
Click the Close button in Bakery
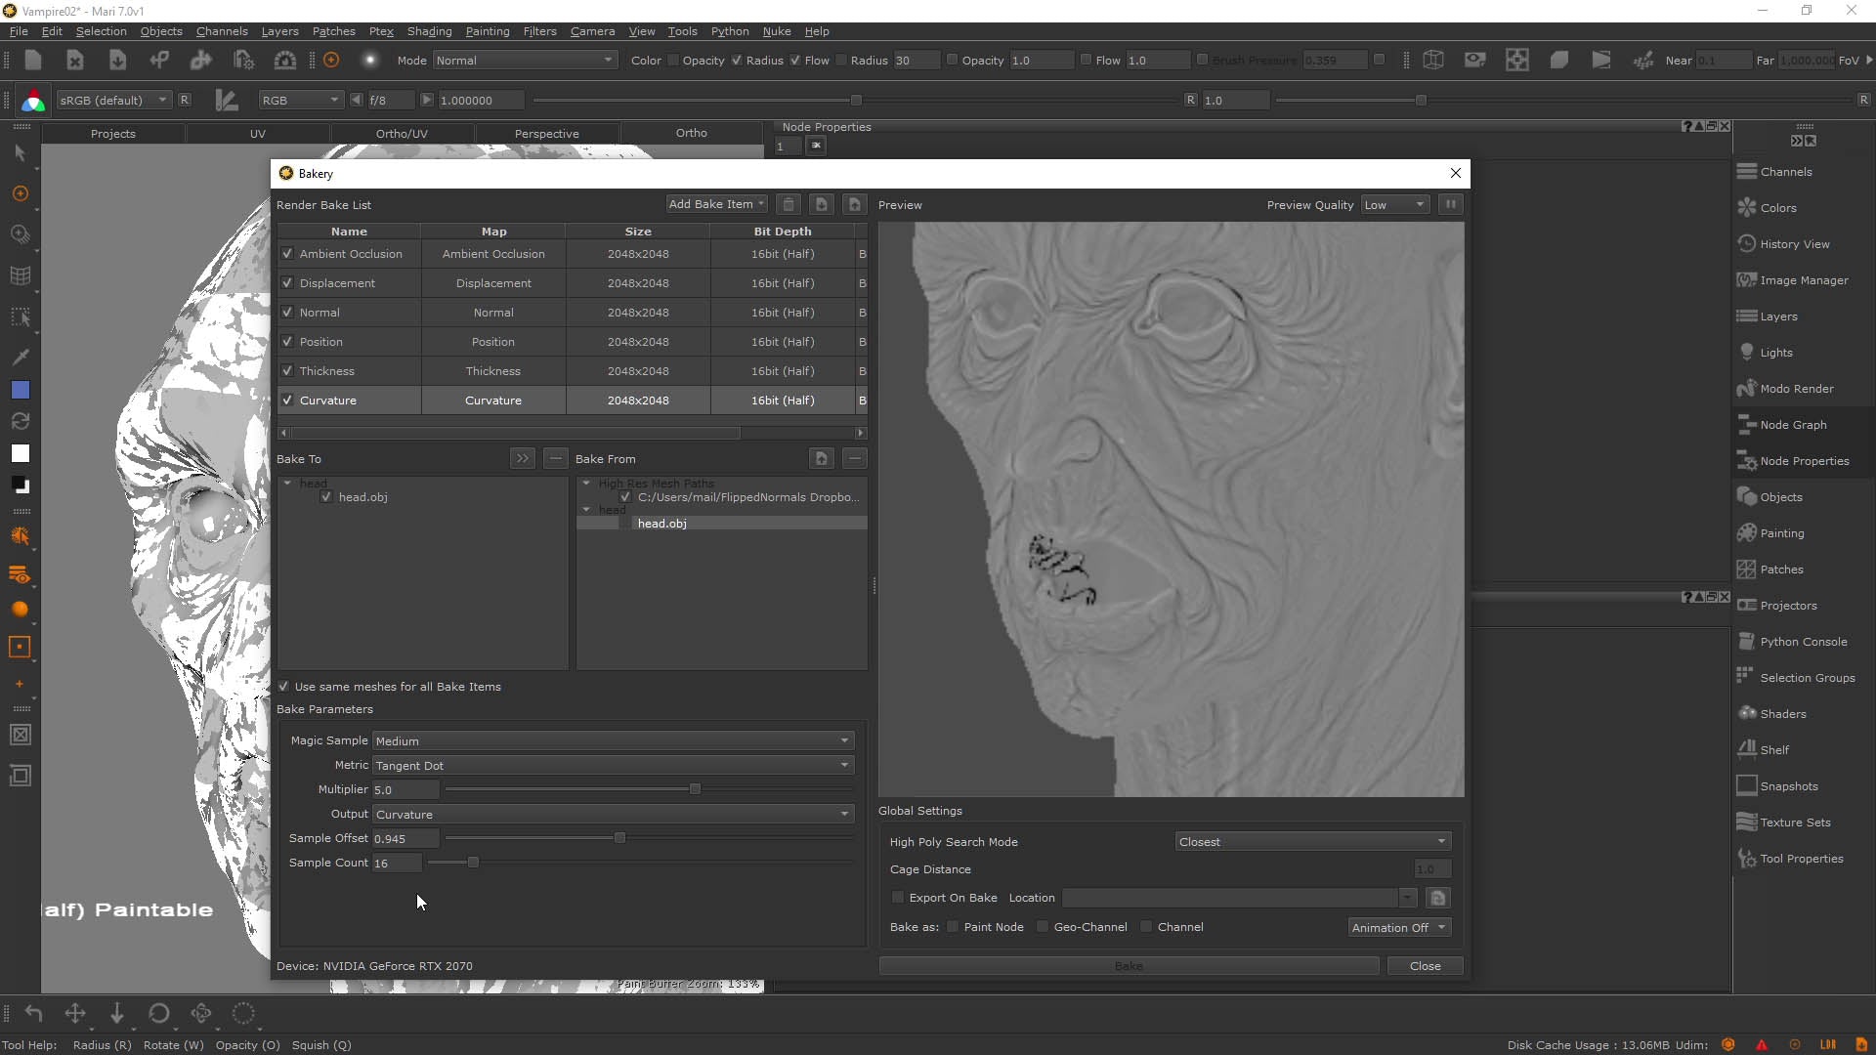coord(1425,965)
